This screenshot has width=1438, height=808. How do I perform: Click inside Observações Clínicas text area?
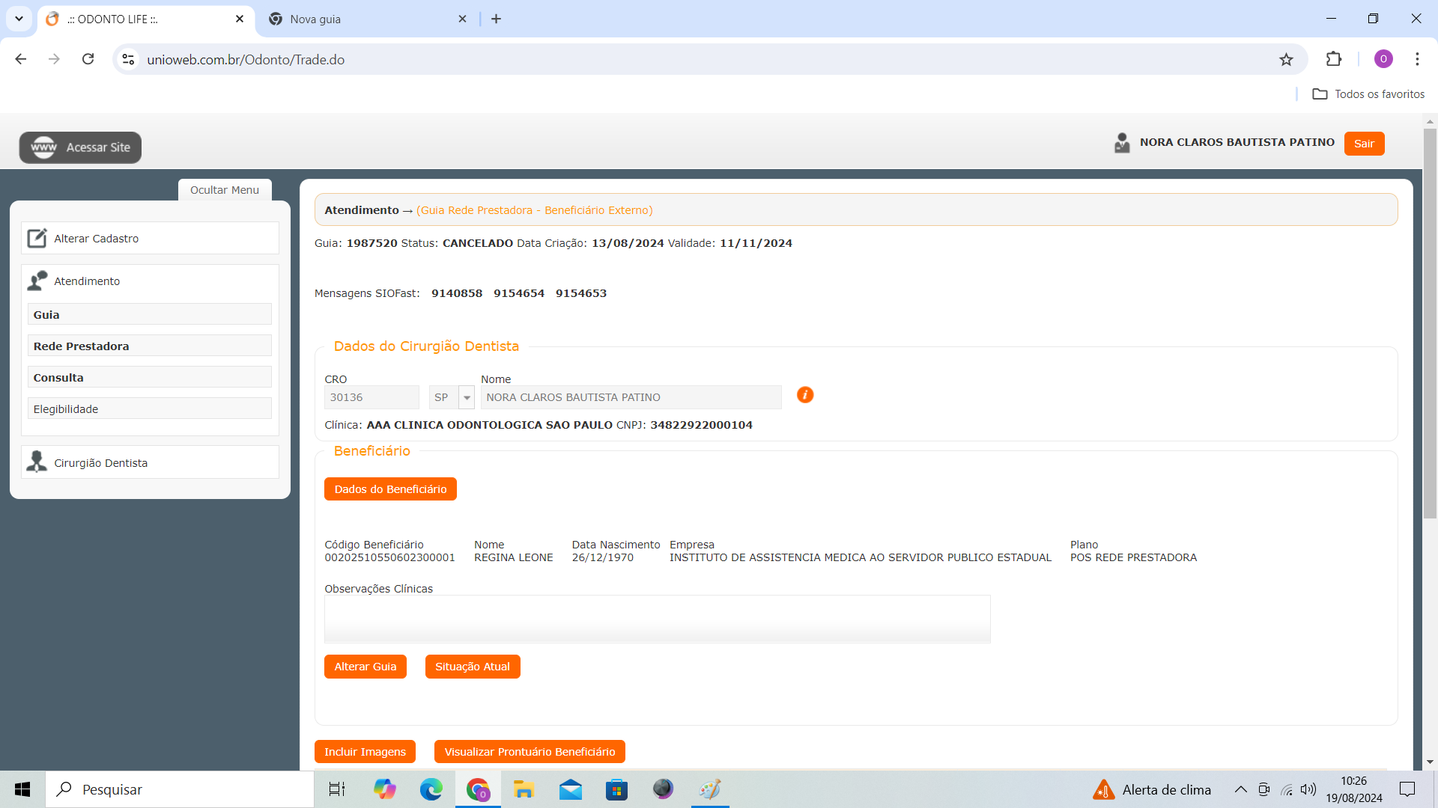(x=657, y=619)
